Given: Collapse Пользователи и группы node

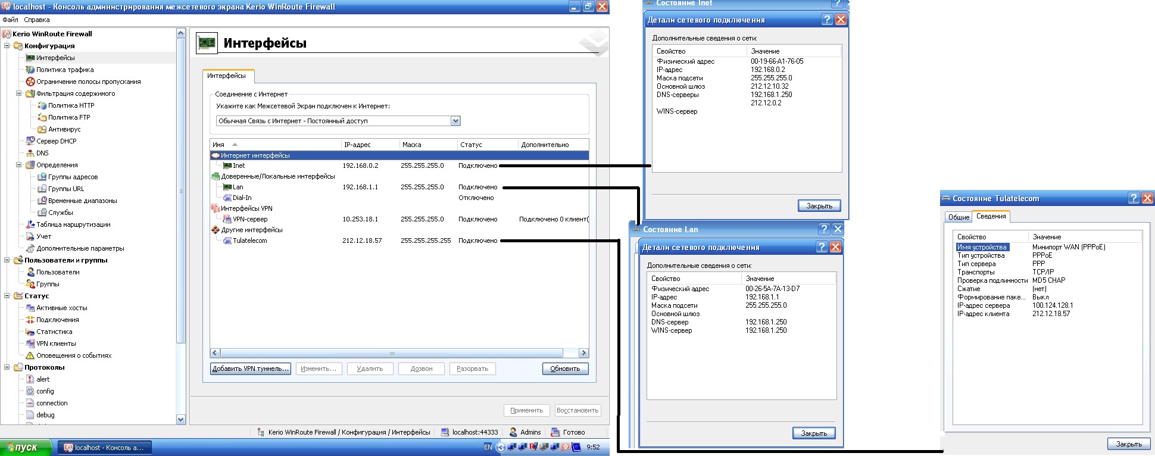Looking at the screenshot, I should (7, 260).
